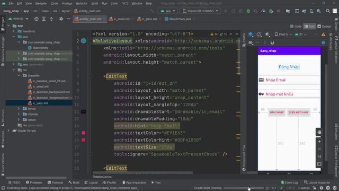Click previous highlighted error up arrow
This screenshot has height=191, width=339.
point(231,34)
